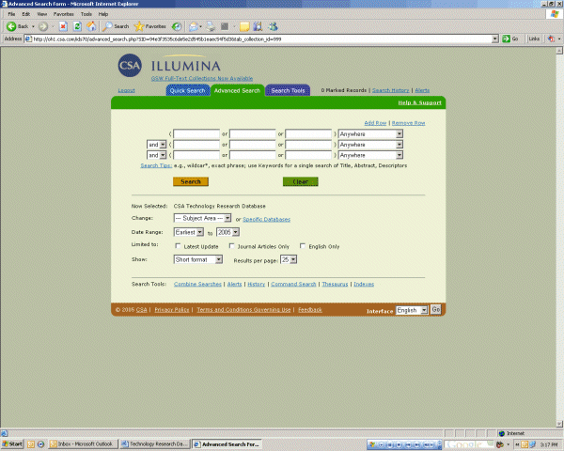This screenshot has width=564, height=451.
Task: Click the green Clear button
Action: [x=301, y=181]
